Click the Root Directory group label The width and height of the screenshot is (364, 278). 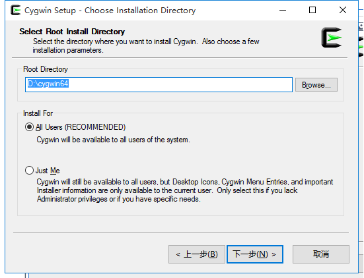(46, 69)
